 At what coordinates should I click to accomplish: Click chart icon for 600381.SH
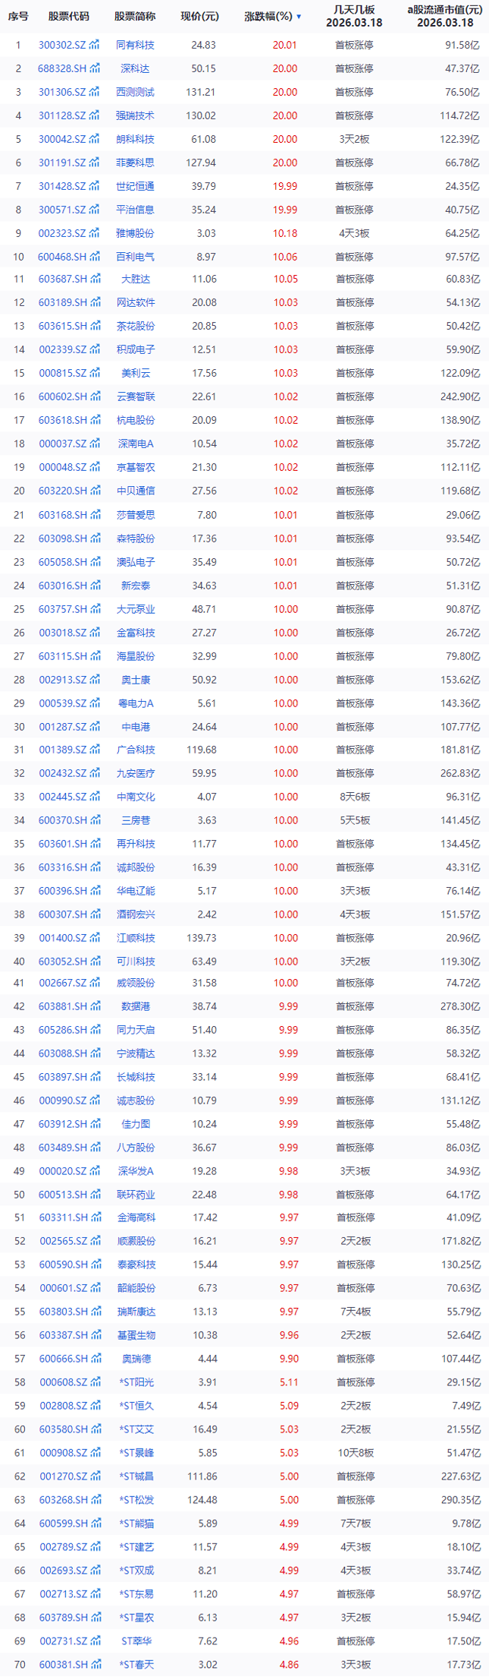click(95, 1664)
